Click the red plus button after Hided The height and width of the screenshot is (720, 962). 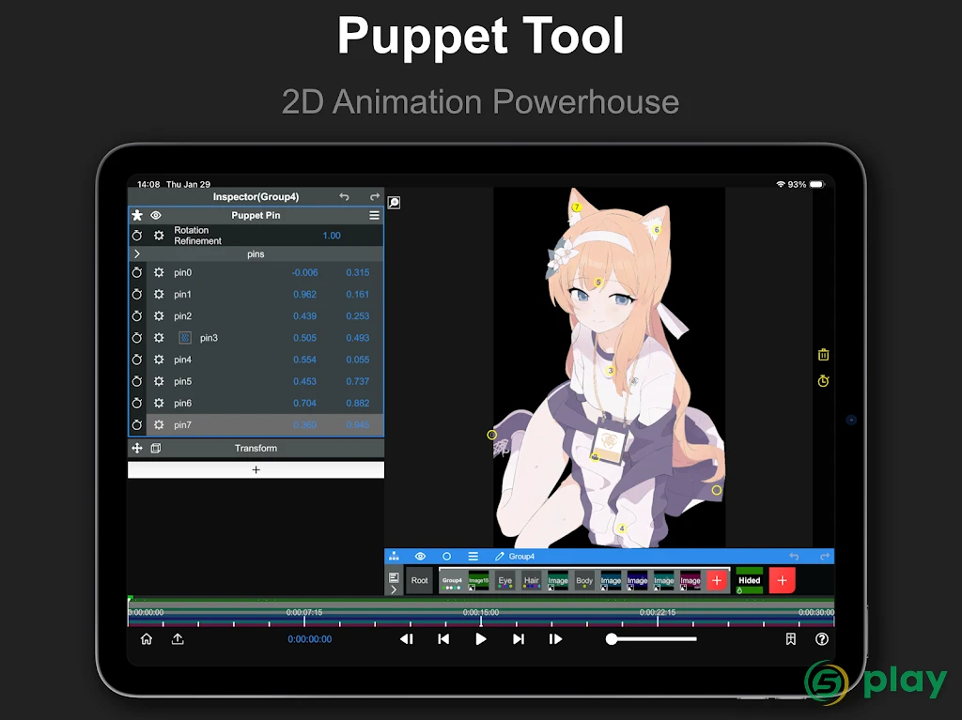tap(783, 580)
